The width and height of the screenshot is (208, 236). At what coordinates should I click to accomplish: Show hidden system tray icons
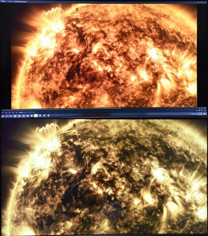tap(191, 114)
